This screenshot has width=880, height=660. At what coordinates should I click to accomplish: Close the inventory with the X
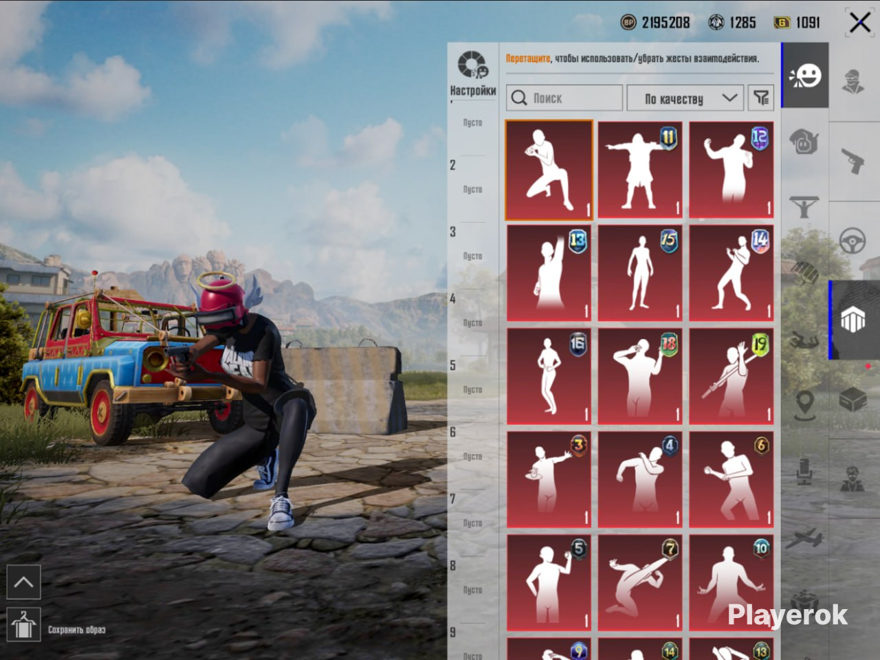[x=859, y=23]
